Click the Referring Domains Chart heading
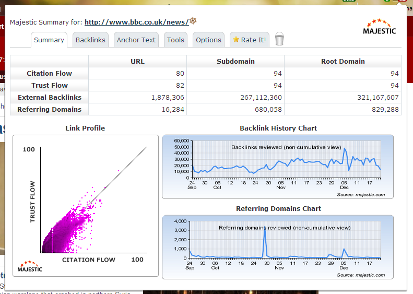413x294 pixels. (278, 209)
